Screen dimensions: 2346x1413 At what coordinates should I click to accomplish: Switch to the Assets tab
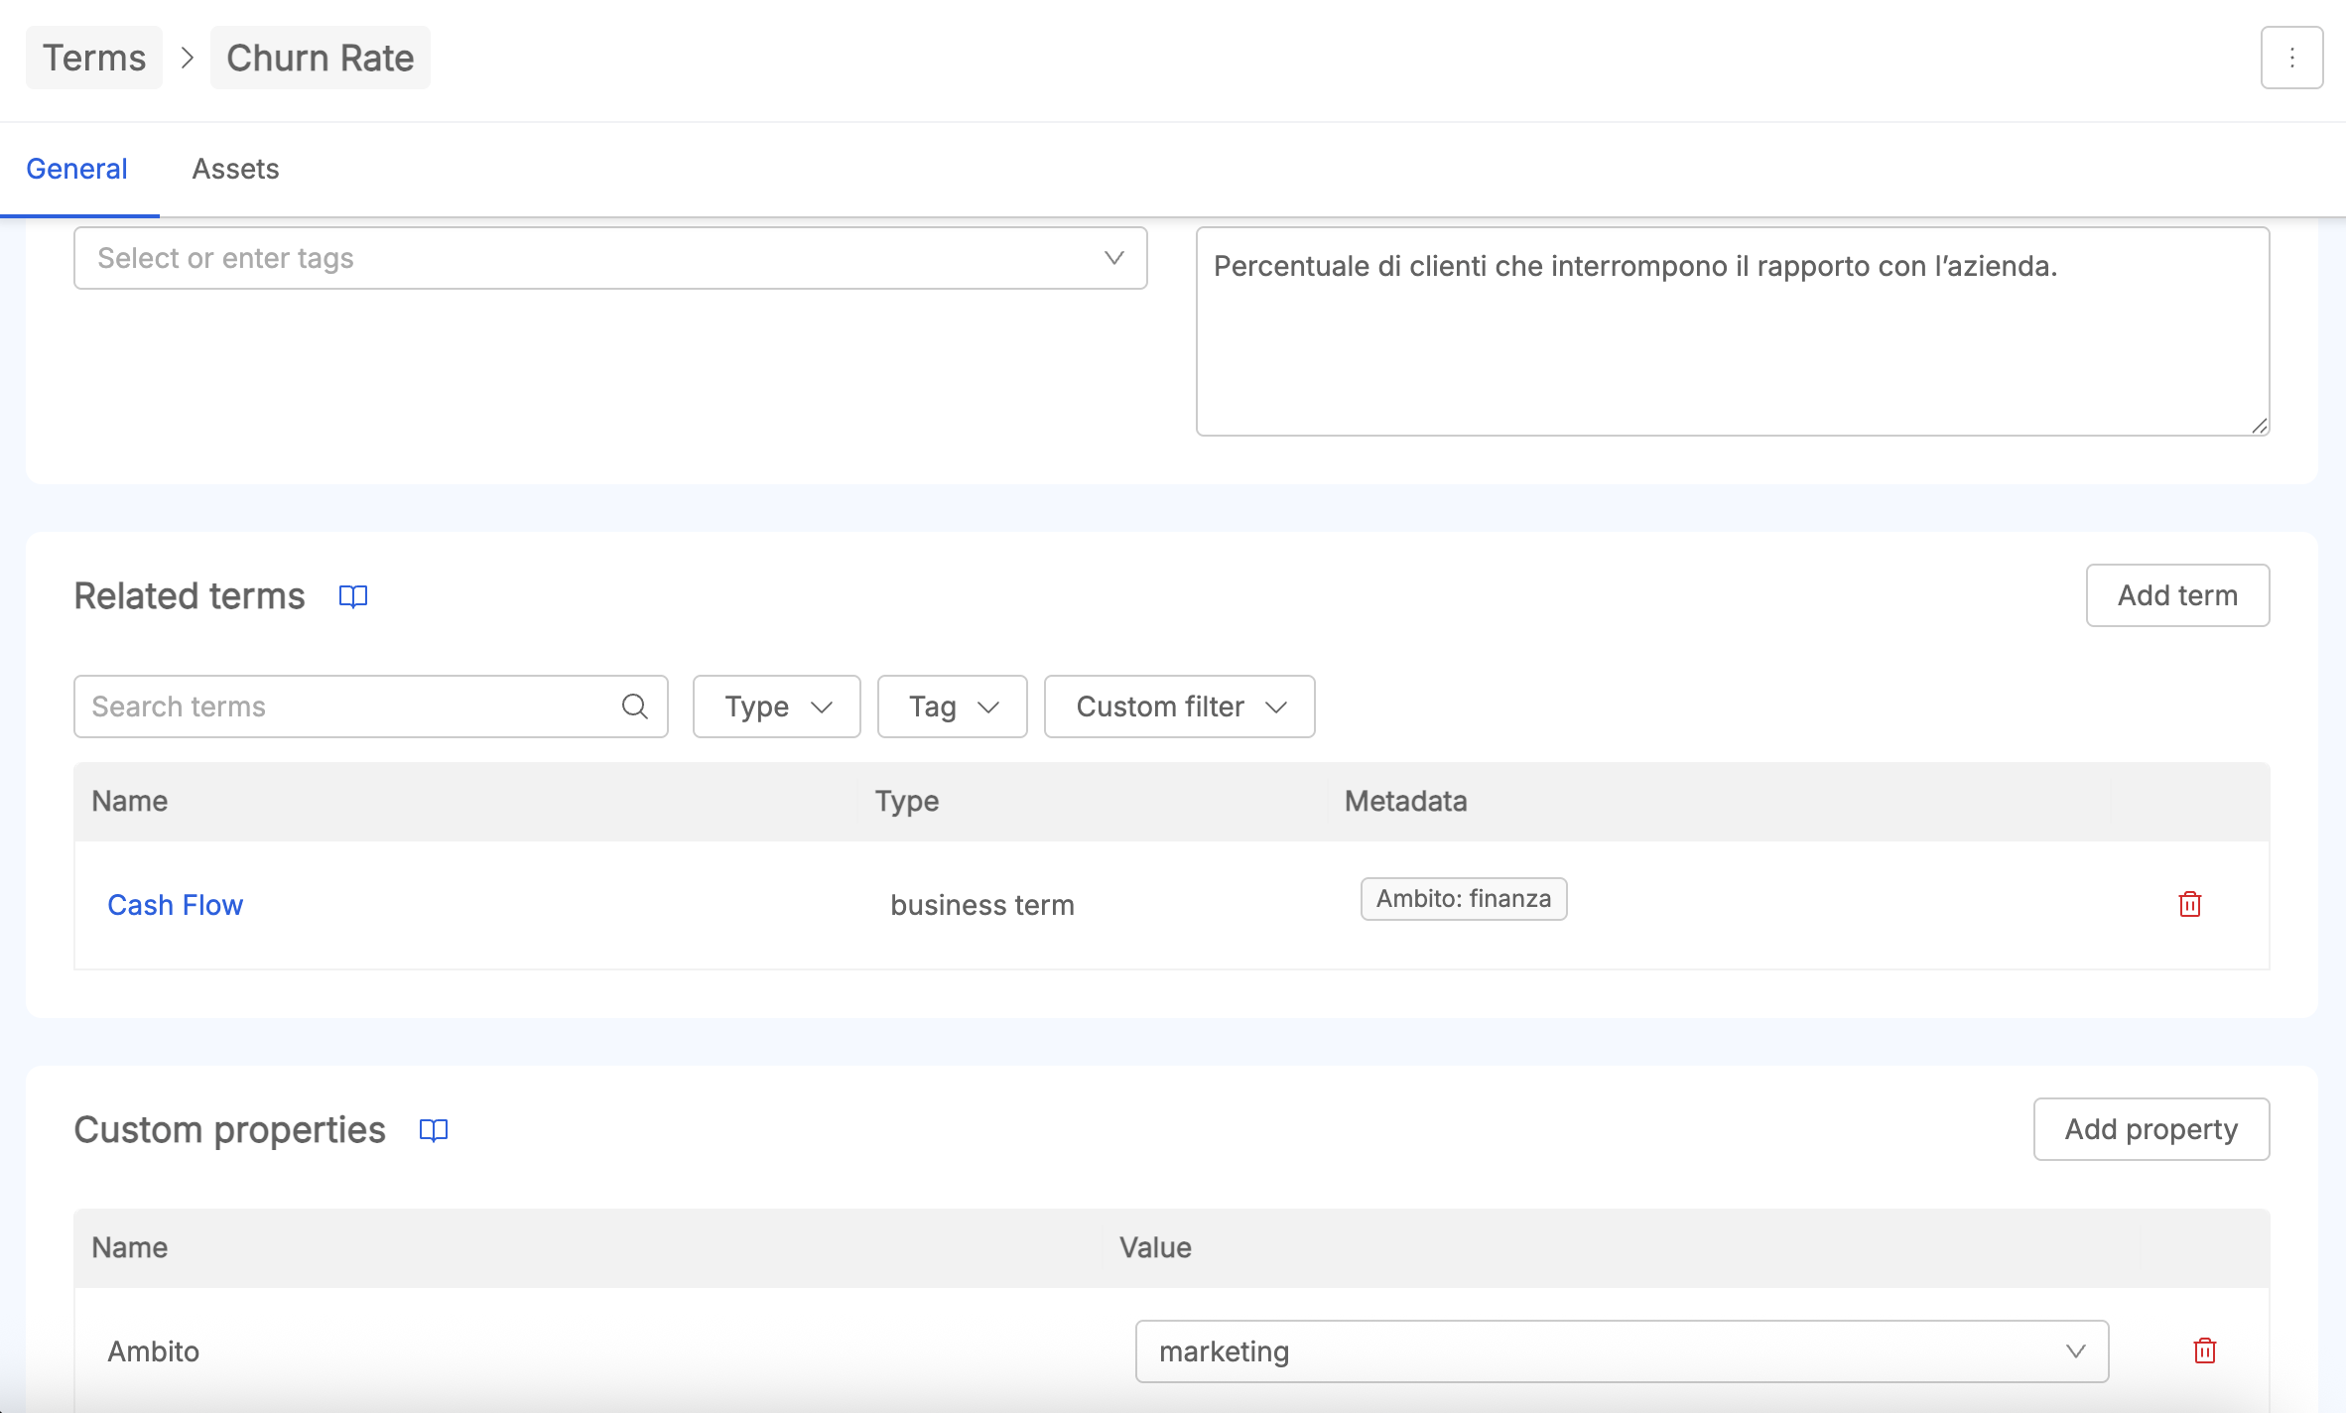coord(235,169)
